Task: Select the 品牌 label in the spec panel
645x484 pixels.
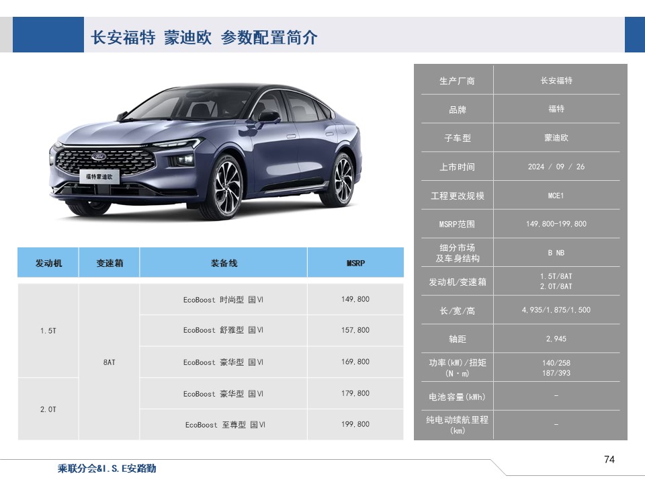Action: point(457,110)
